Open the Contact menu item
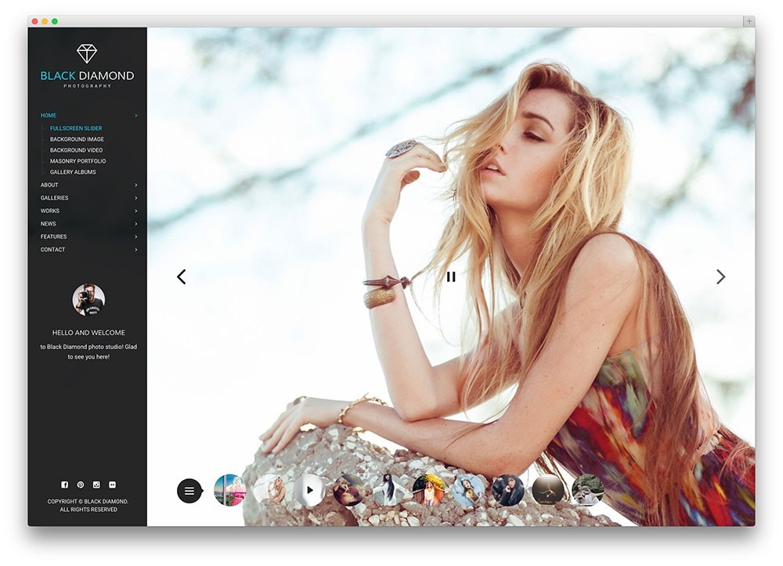The height and width of the screenshot is (566, 783). (x=52, y=249)
